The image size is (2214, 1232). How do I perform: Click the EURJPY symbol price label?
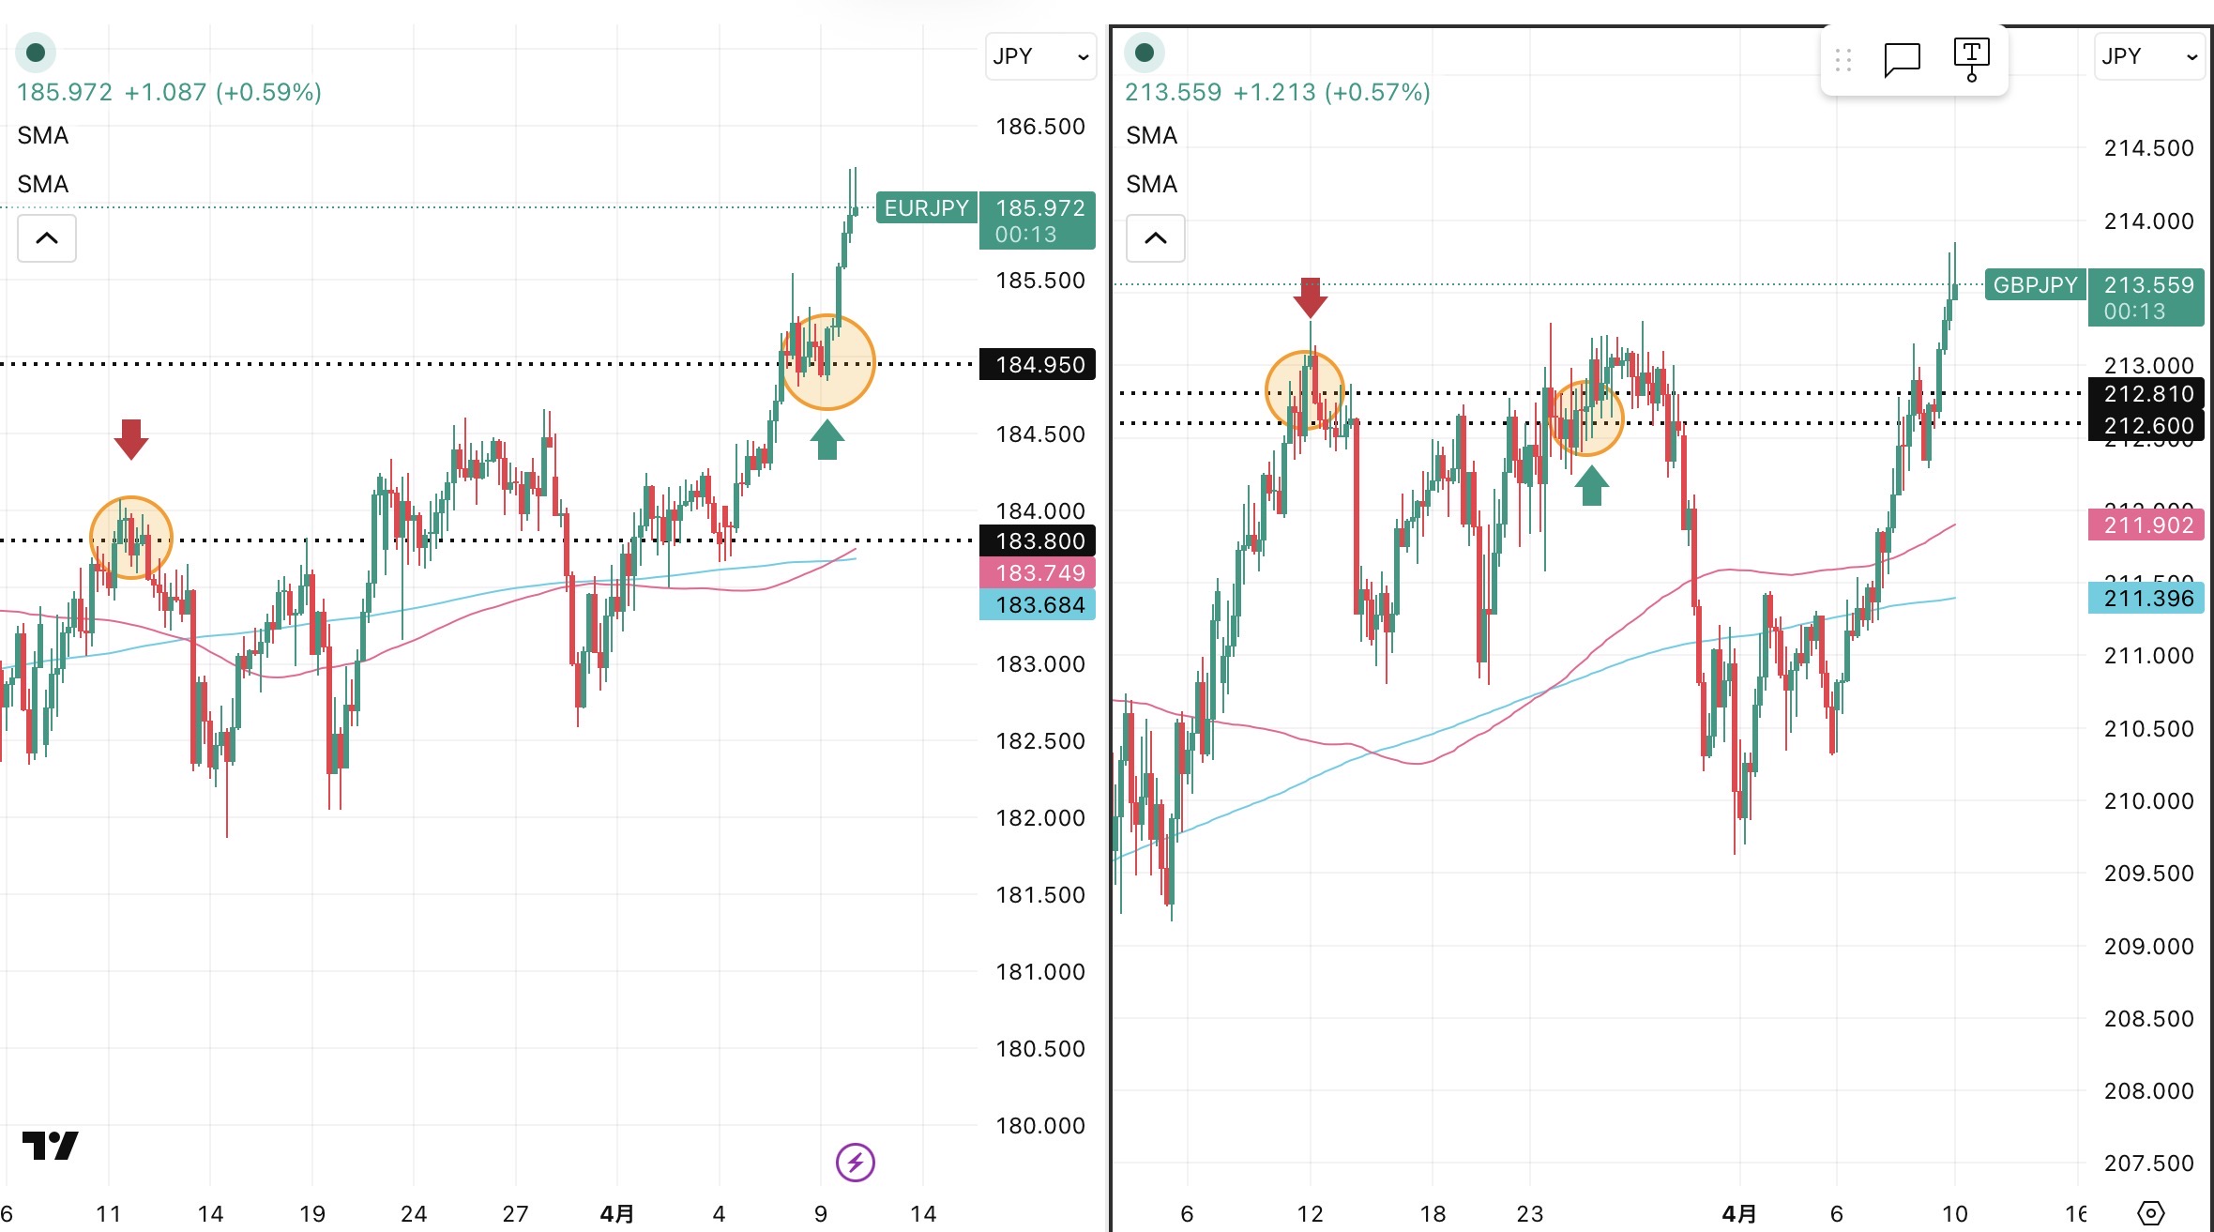[x=926, y=207]
